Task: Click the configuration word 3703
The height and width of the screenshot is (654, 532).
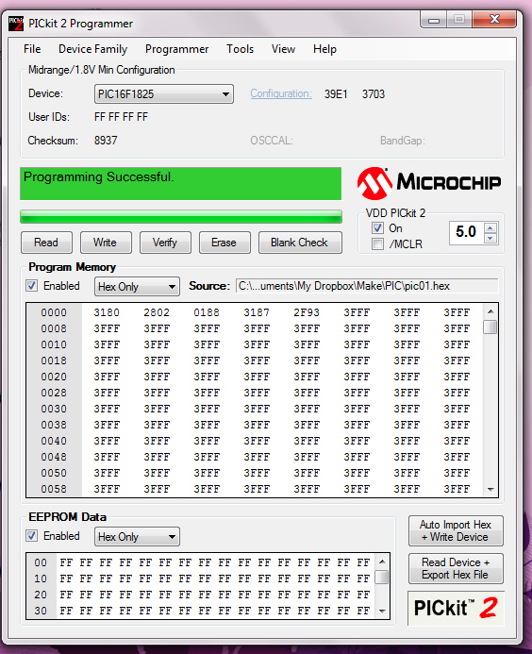Action: tap(374, 94)
